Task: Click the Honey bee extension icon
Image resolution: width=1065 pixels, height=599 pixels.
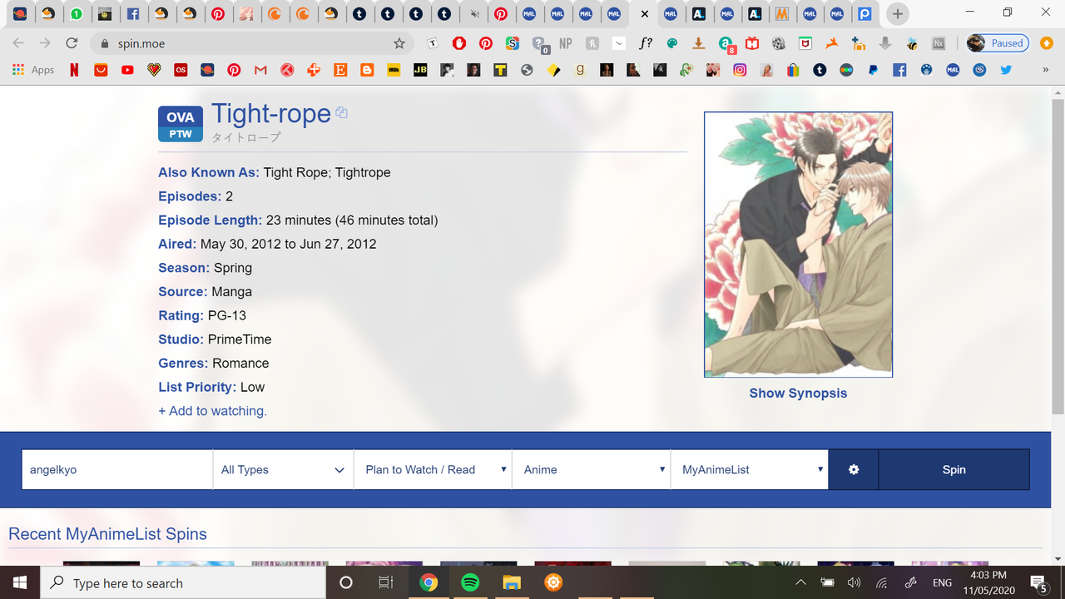Action: pyautogui.click(x=912, y=43)
